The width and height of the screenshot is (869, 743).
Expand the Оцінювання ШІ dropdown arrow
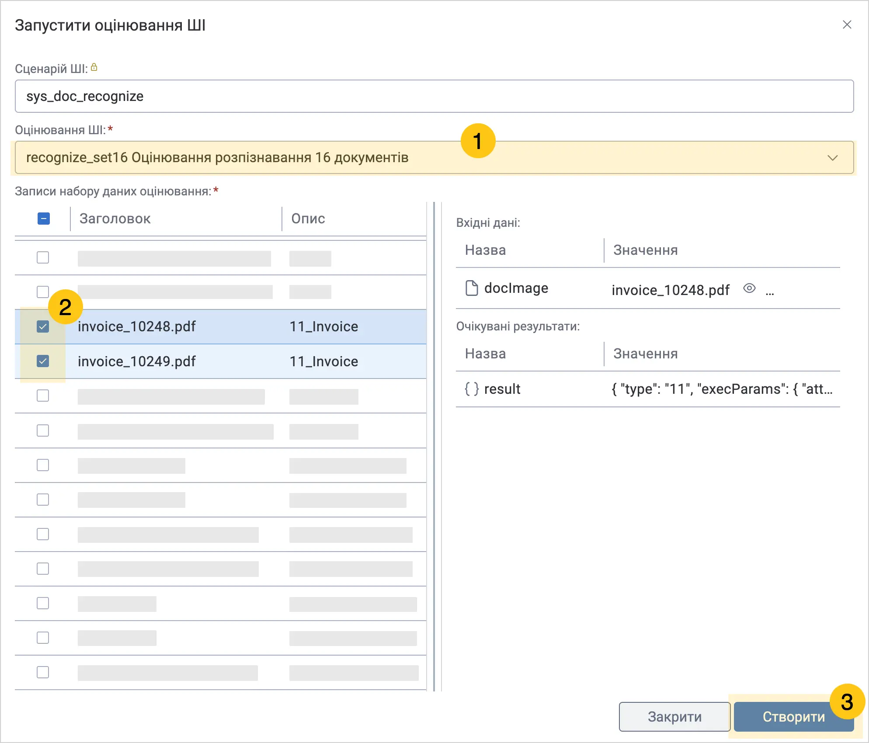tap(833, 158)
